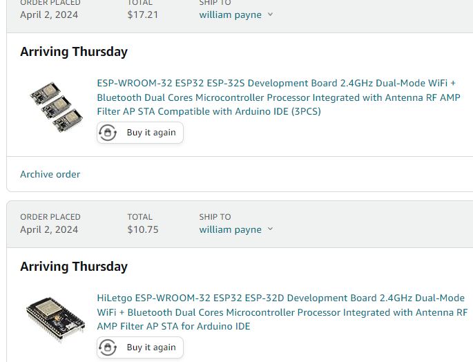
Task: Click Arriving Thursday heading above the HiLetgo board
Action: pyautogui.click(x=74, y=267)
